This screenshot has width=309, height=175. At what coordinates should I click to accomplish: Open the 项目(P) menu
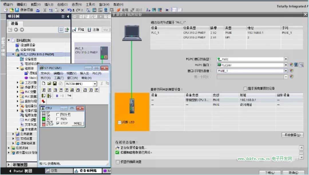pyautogui.click(x=8, y=4)
